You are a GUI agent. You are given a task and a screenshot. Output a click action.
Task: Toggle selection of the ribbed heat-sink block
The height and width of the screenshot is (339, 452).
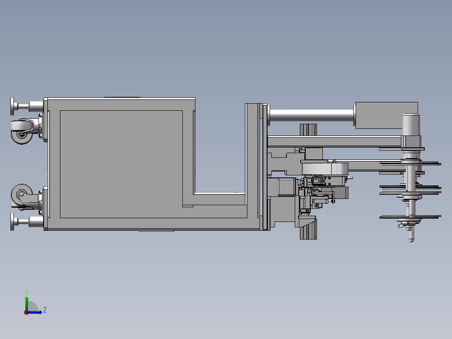pyautogui.click(x=307, y=129)
